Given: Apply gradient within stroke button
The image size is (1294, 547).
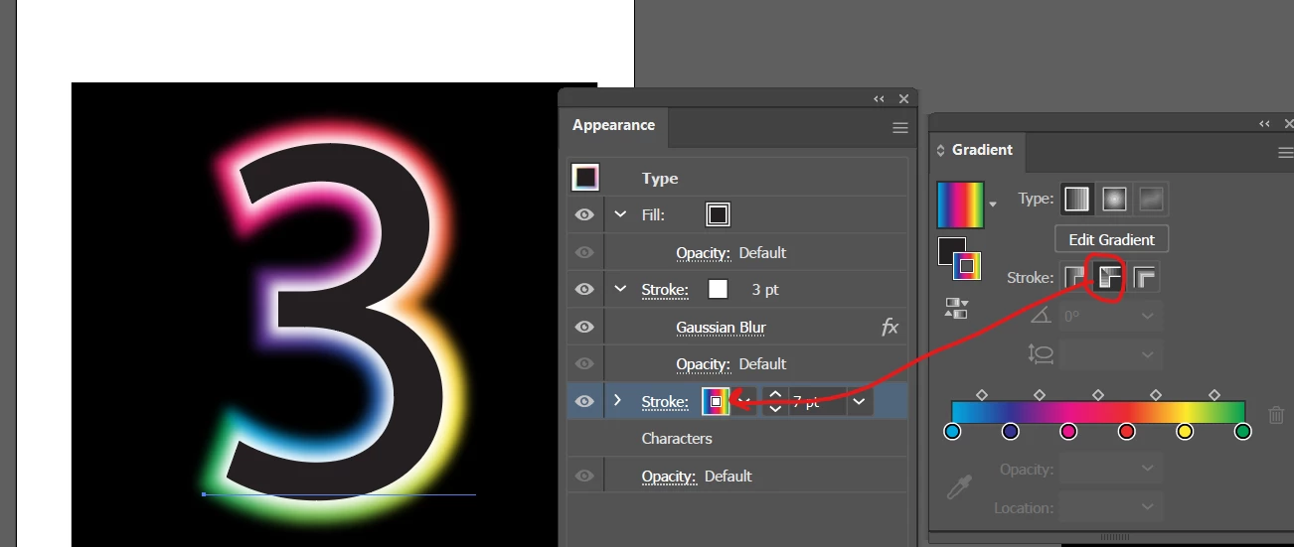Looking at the screenshot, I should pos(1074,278).
